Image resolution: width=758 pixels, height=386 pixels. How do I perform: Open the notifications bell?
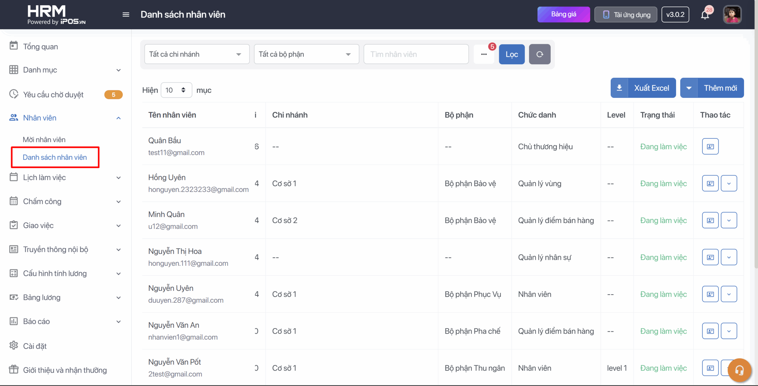705,15
